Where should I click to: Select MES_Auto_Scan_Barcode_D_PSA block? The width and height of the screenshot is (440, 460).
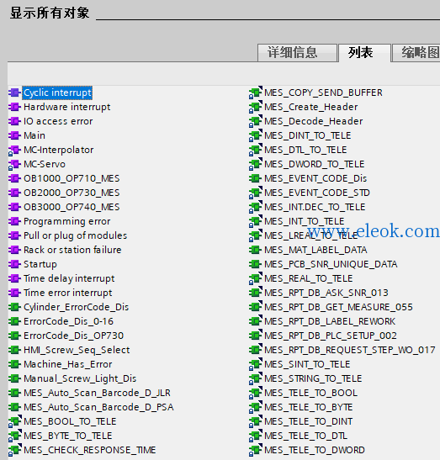pos(98,407)
